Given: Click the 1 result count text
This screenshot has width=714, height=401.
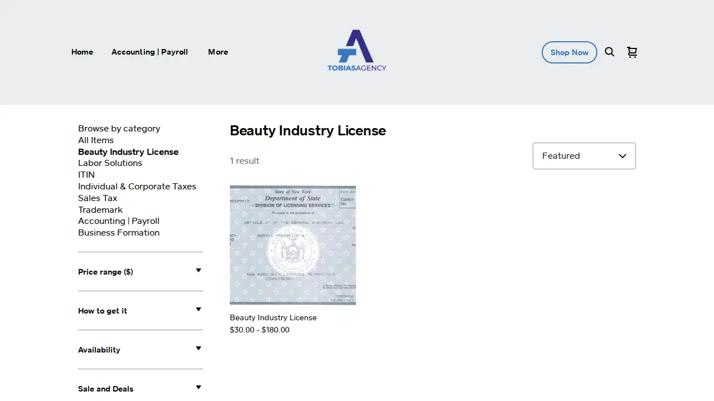Looking at the screenshot, I should tap(244, 161).
